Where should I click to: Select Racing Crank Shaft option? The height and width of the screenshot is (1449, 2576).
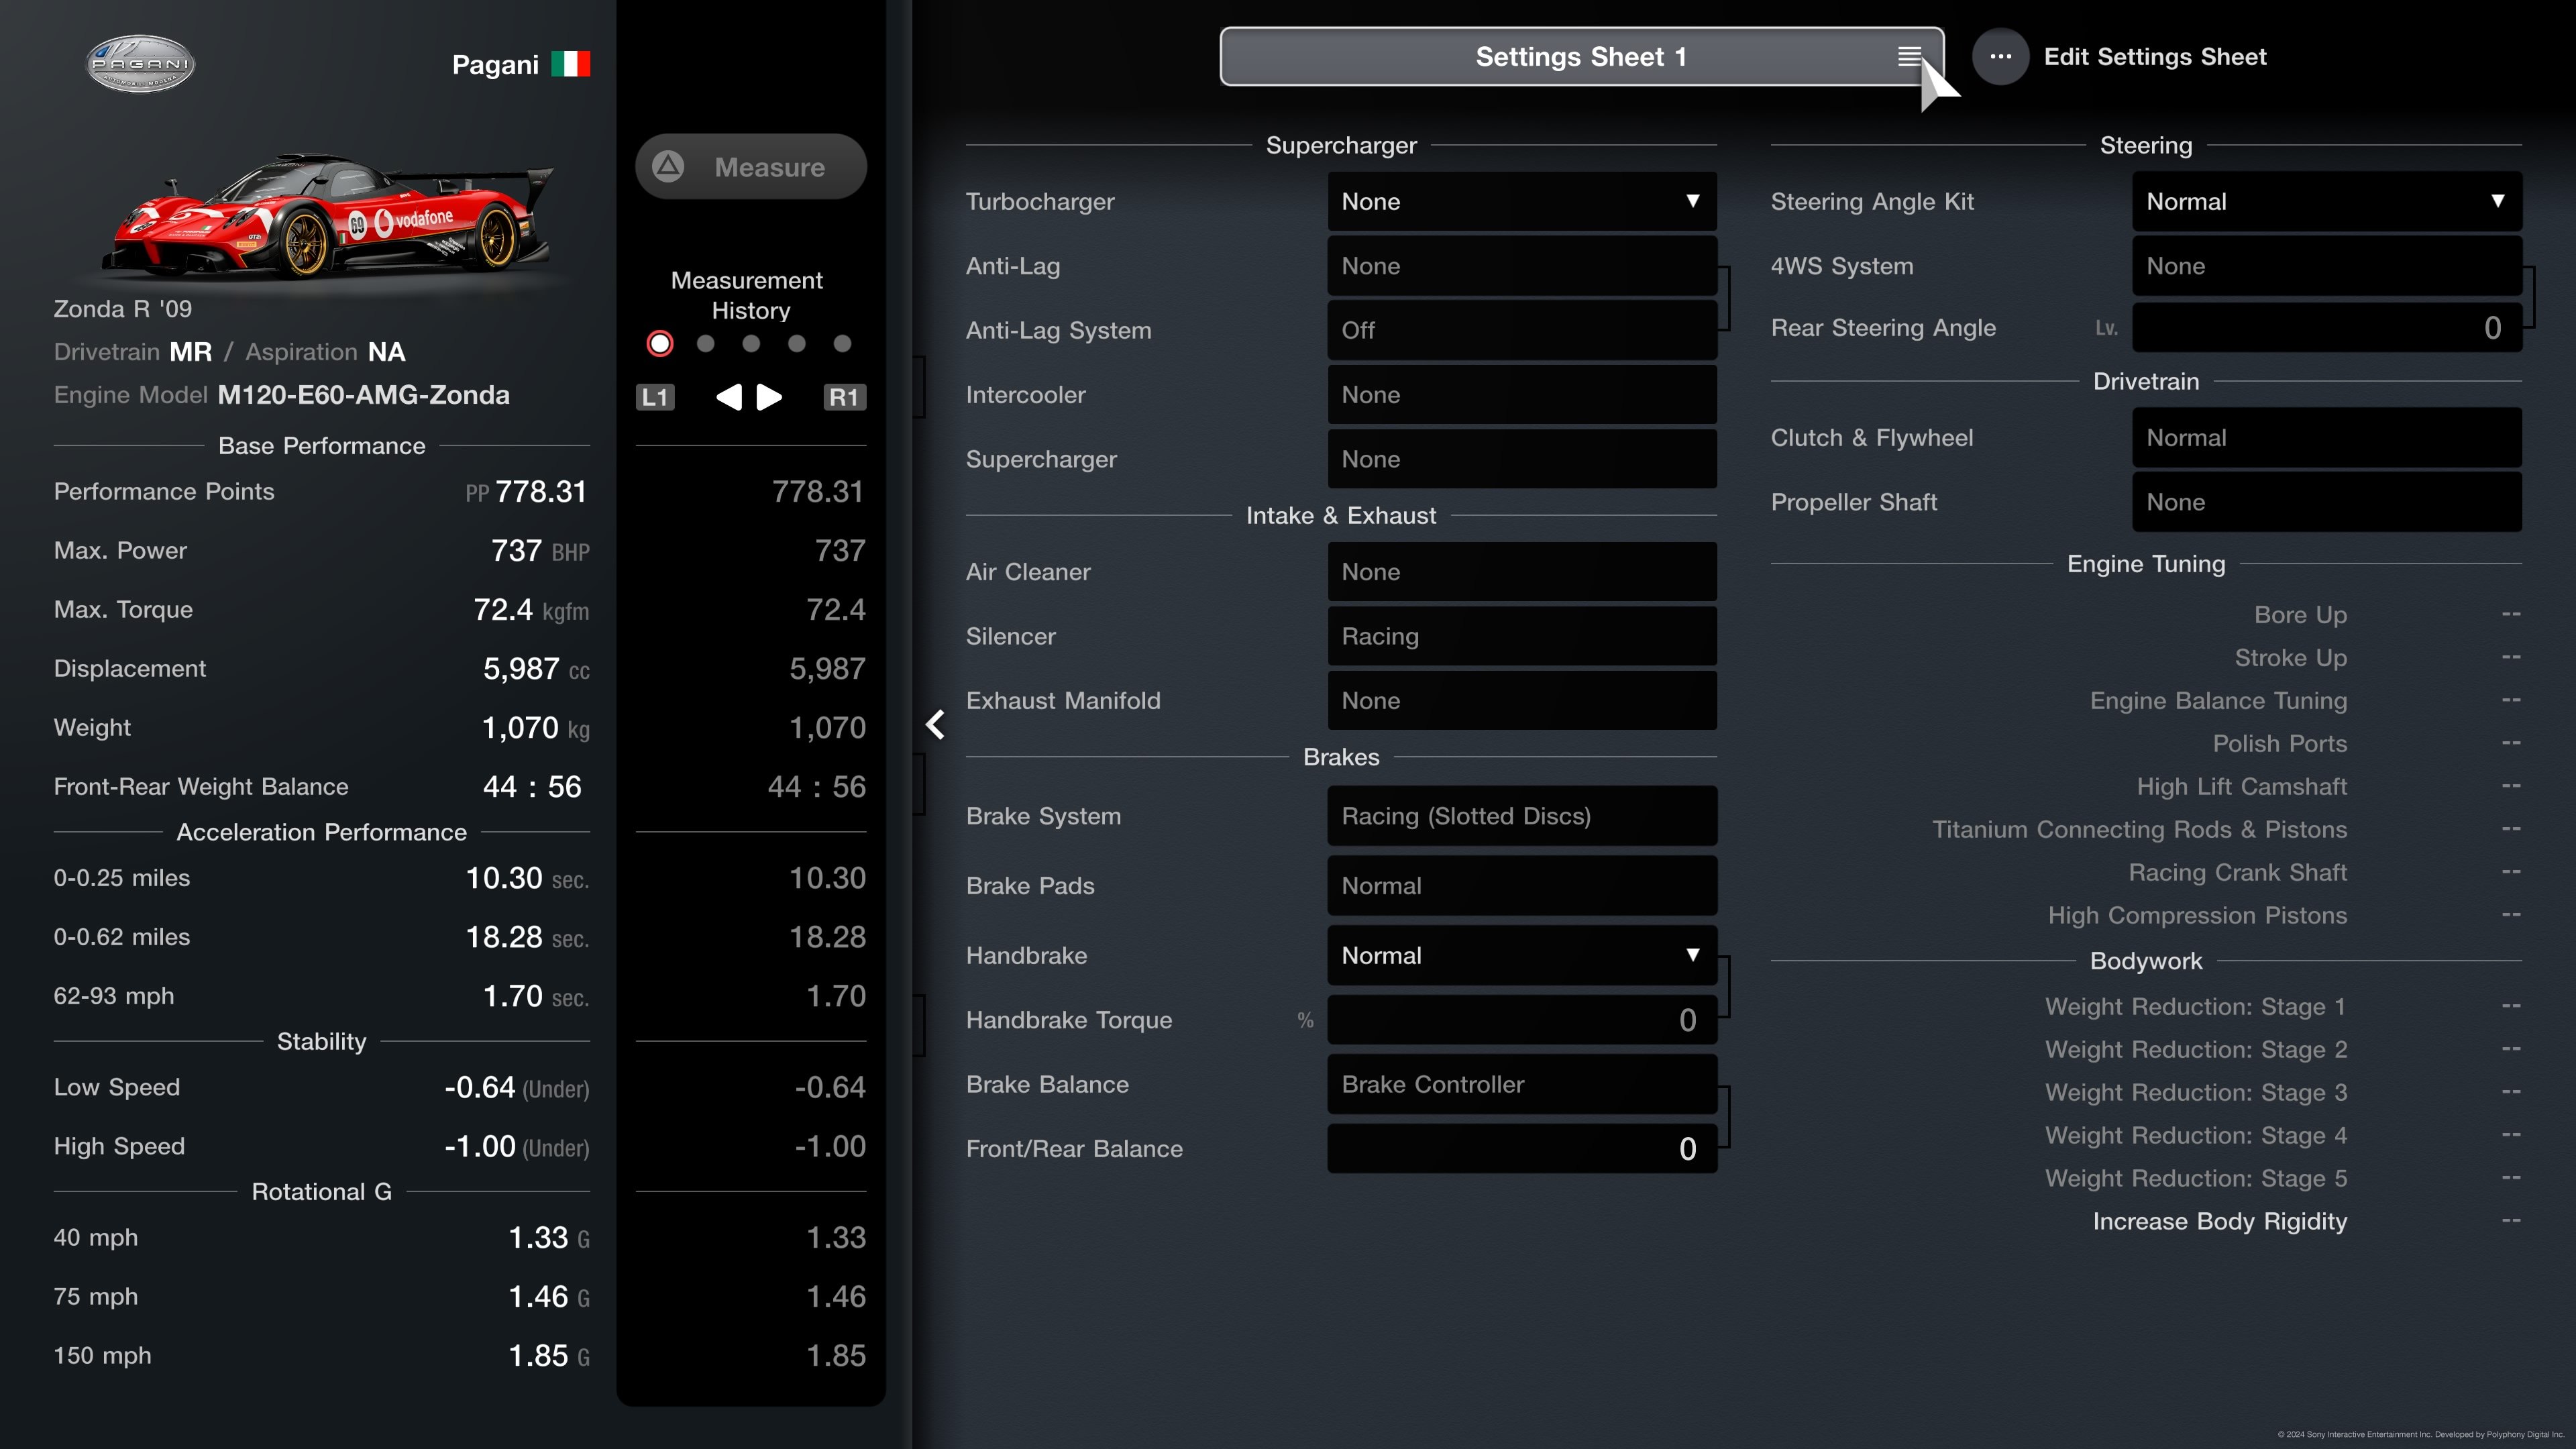(x=2237, y=873)
